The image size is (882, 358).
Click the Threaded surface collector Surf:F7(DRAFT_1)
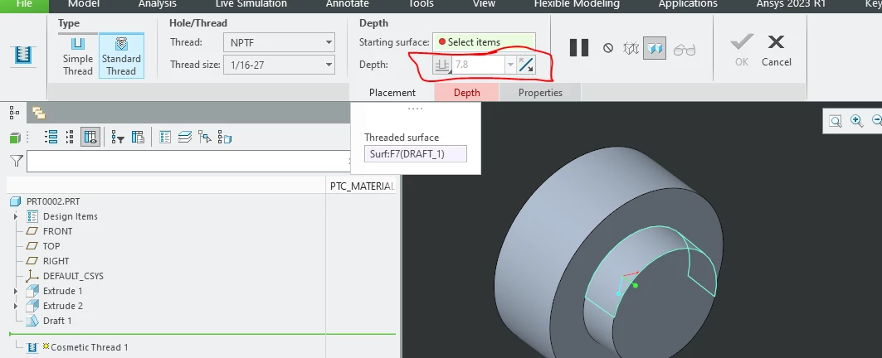pyautogui.click(x=415, y=153)
